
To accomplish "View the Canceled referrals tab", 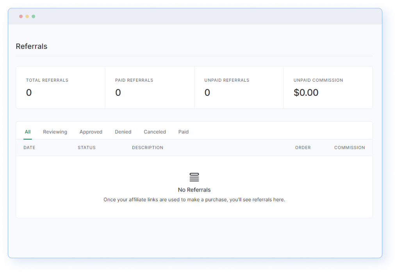I will point(155,132).
